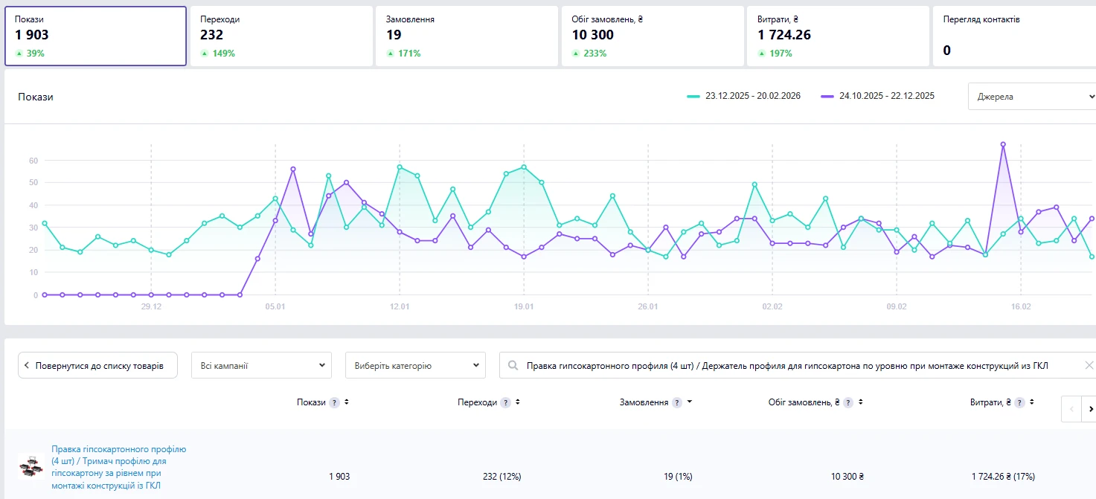Click the product thumbnail image in the table

(31, 466)
